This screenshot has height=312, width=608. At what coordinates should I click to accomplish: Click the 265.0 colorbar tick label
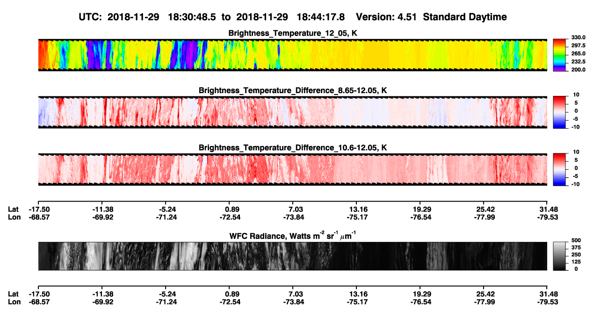(x=577, y=54)
